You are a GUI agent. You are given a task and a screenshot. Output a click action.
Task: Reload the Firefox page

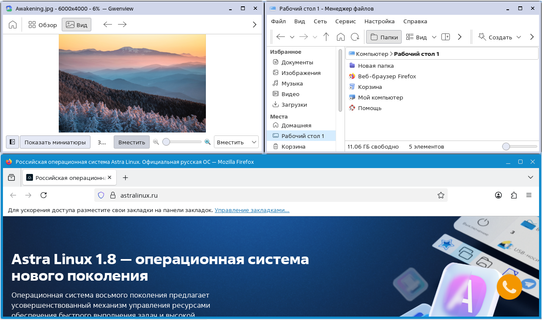[x=43, y=195]
